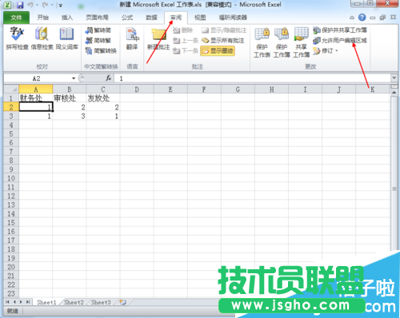
Task: Click 保护工作表 protect sheet icon
Action: (262, 42)
